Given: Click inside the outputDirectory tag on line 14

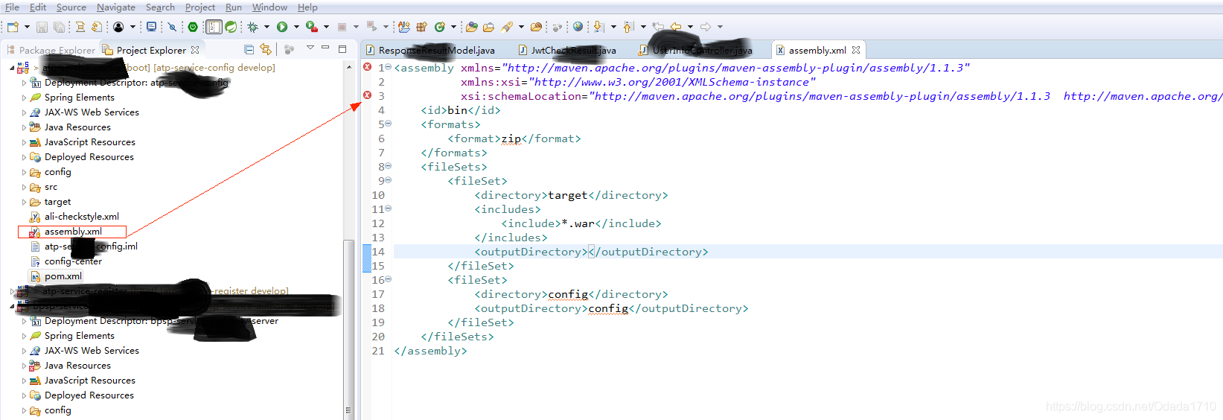Looking at the screenshot, I should tap(591, 252).
